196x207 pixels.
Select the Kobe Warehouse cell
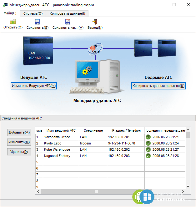61,149
